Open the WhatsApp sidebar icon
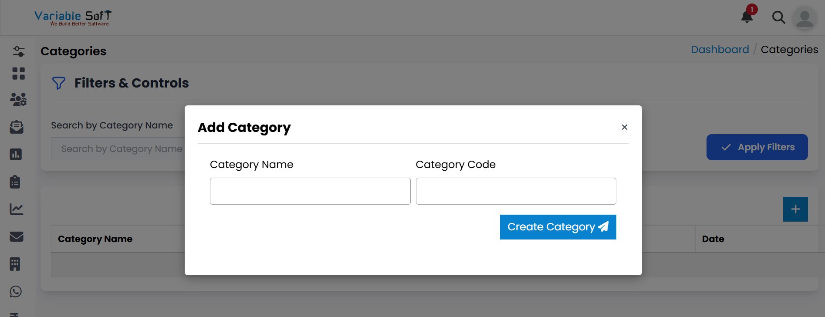 [x=16, y=291]
